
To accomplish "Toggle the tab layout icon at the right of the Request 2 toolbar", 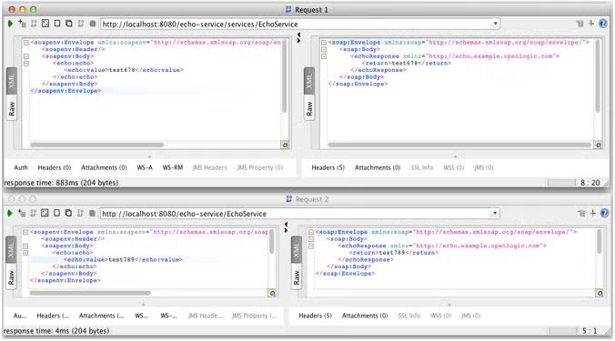I will point(581,213).
